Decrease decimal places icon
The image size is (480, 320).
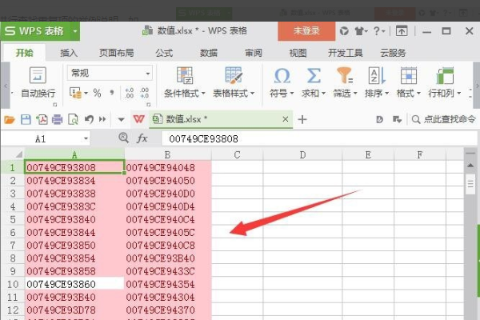(x=145, y=93)
